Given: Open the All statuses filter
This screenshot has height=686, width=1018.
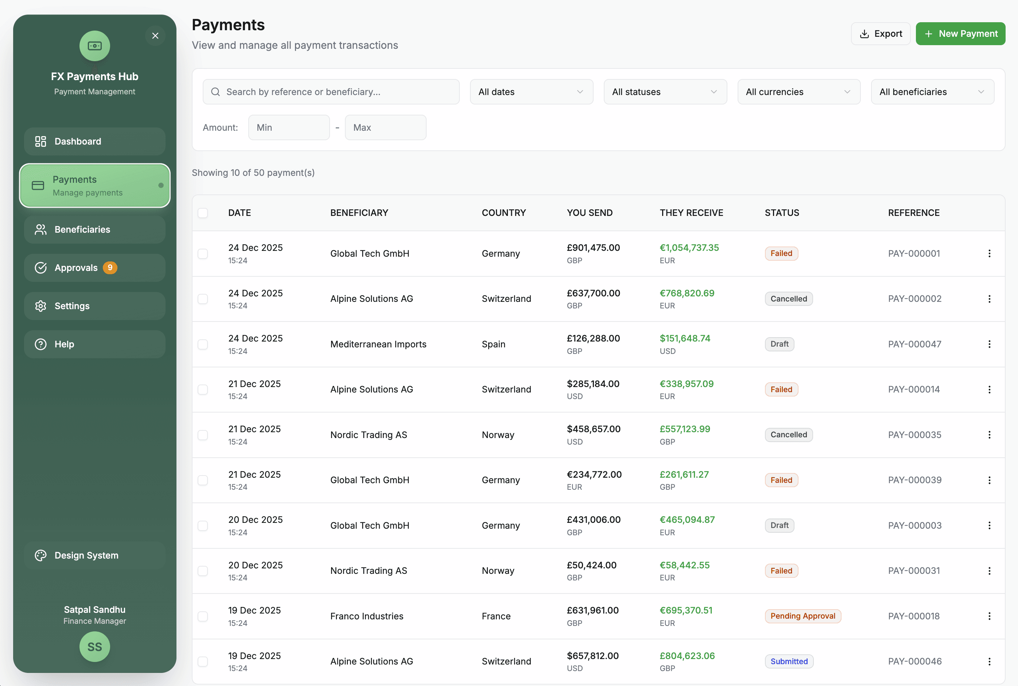Looking at the screenshot, I should (665, 92).
